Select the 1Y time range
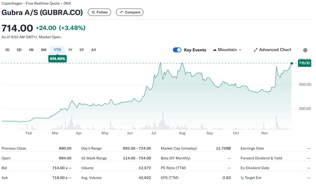The image size is (316, 186). point(70,50)
